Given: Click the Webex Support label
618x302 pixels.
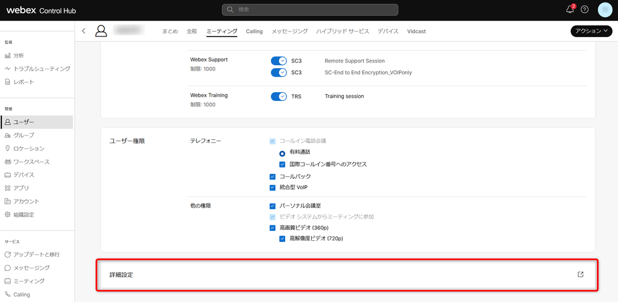Looking at the screenshot, I should pyautogui.click(x=209, y=60).
